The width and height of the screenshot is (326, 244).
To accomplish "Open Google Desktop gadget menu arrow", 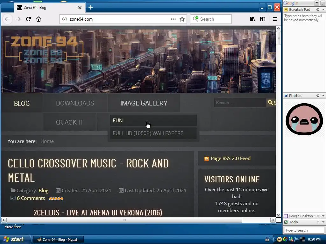I will (x=323, y=216).
